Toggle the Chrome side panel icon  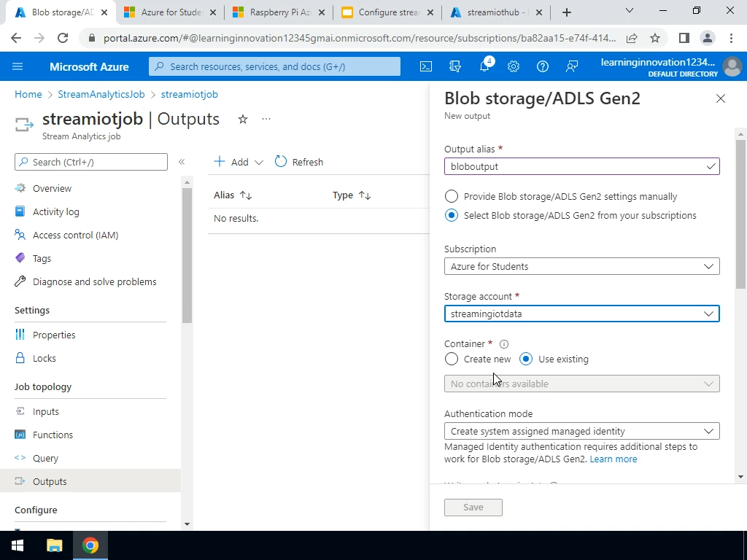[x=684, y=38]
